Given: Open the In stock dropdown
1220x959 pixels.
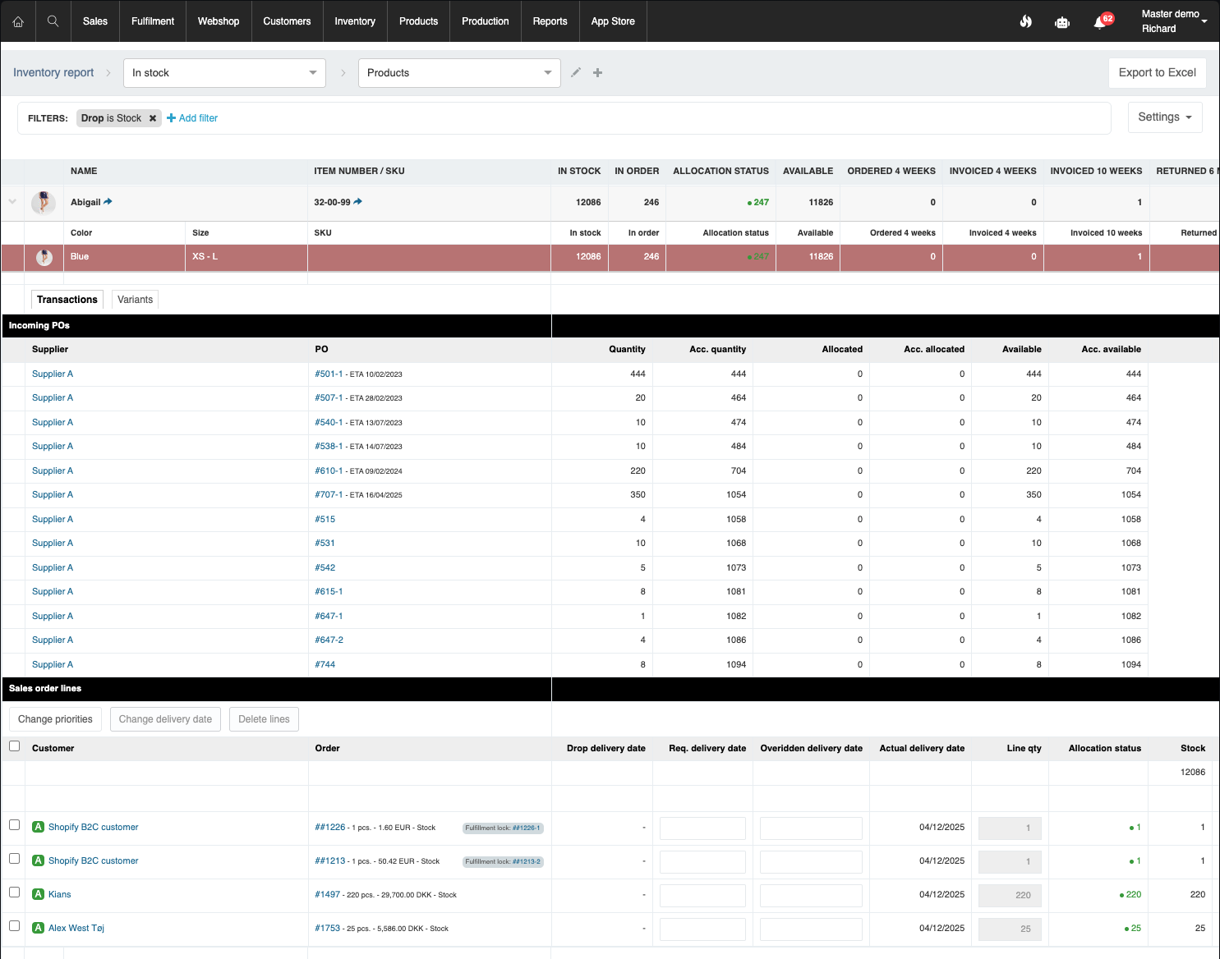Looking at the screenshot, I should tap(224, 73).
